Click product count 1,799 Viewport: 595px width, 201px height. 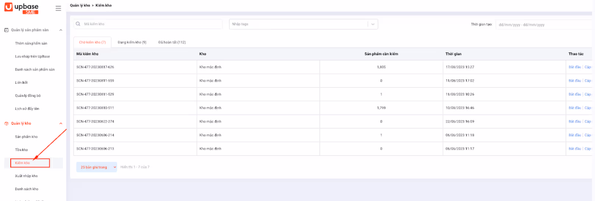pyautogui.click(x=381, y=108)
